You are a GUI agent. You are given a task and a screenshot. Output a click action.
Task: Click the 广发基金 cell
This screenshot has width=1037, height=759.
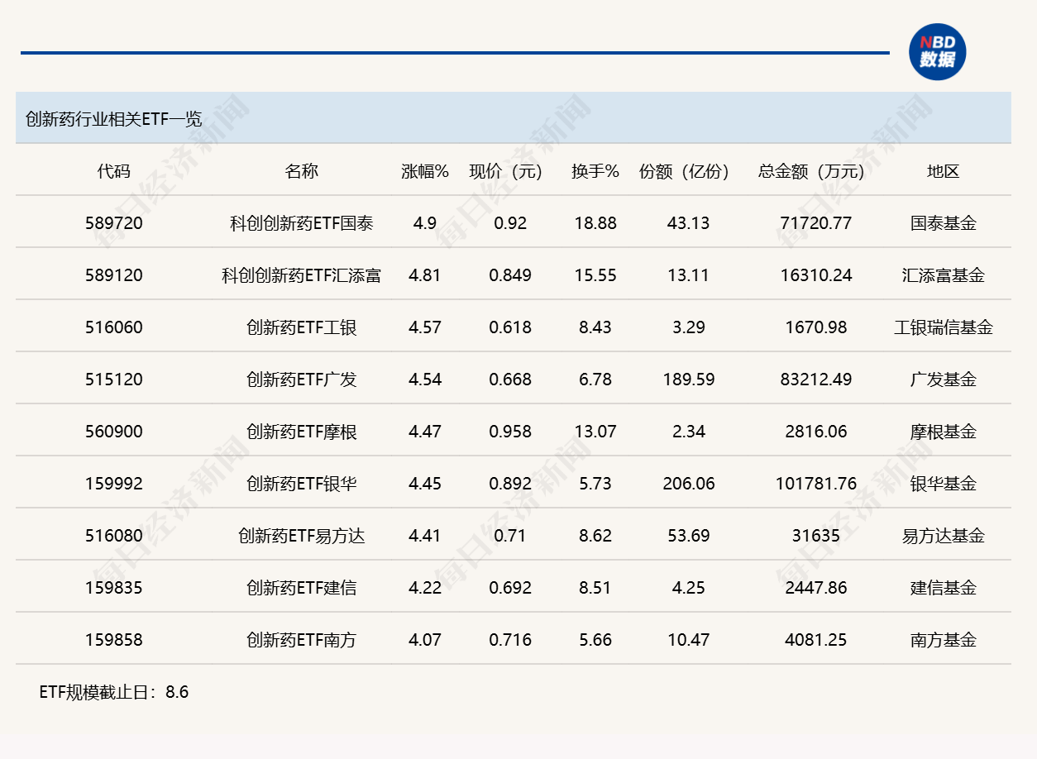coord(944,379)
